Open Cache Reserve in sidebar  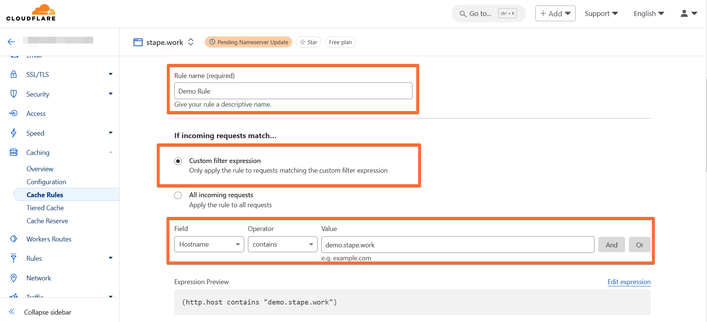coord(47,221)
